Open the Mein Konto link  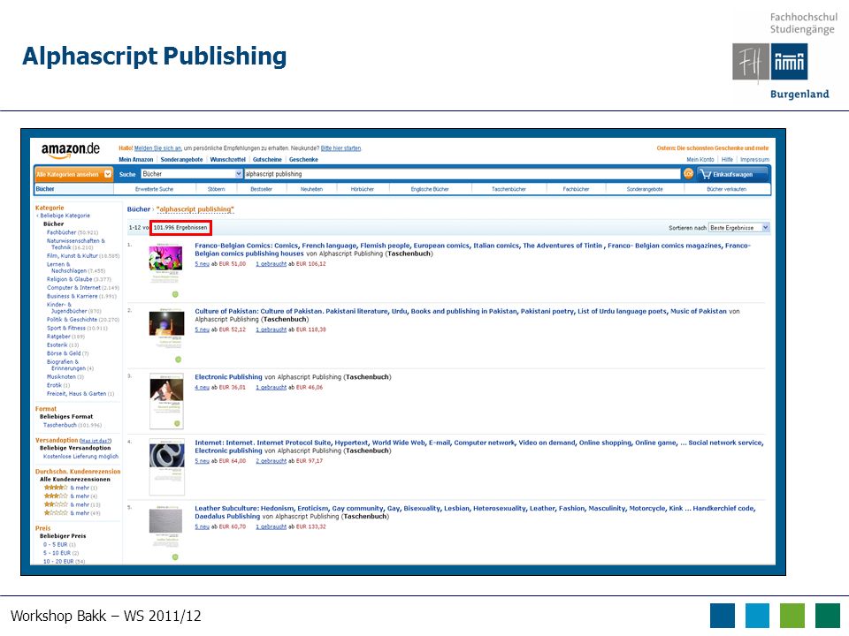pyautogui.click(x=700, y=160)
